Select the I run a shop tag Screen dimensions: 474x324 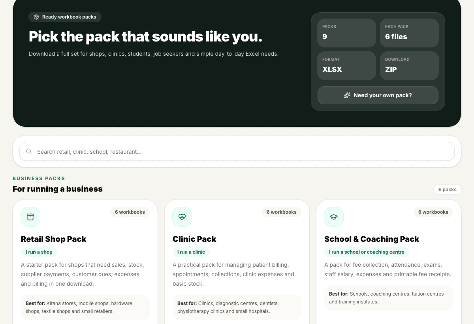pyautogui.click(x=39, y=252)
